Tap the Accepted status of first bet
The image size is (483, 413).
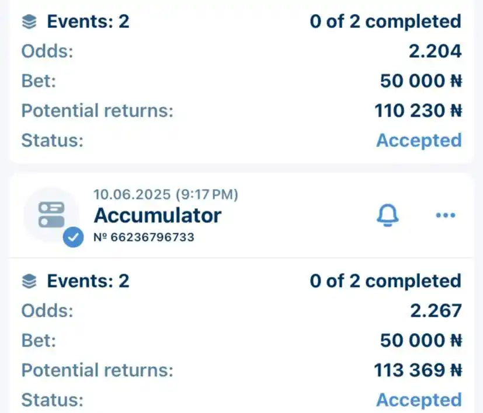click(x=419, y=141)
